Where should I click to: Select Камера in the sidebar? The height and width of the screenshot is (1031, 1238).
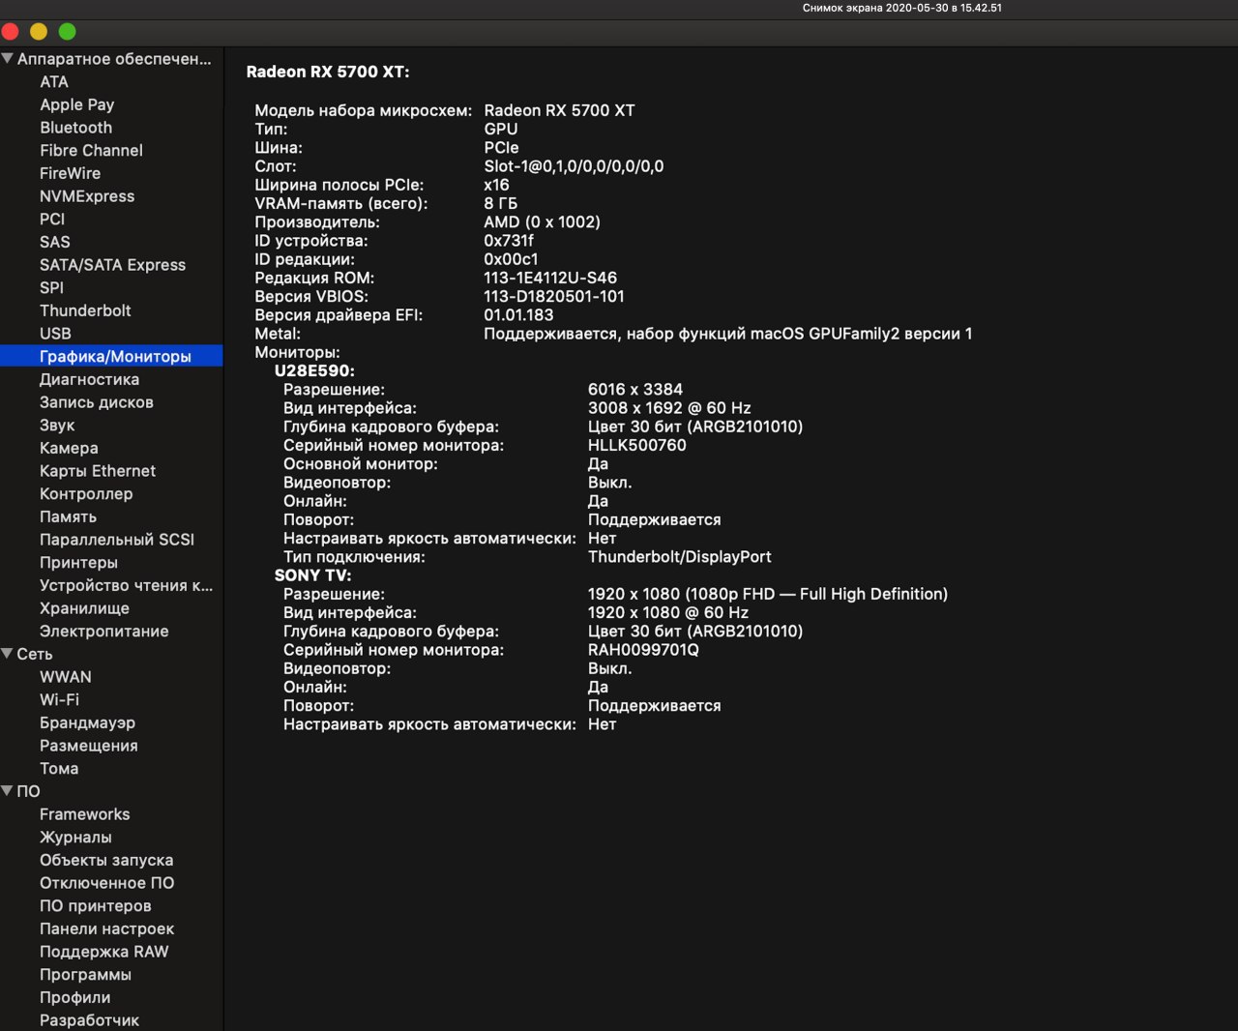(x=69, y=448)
